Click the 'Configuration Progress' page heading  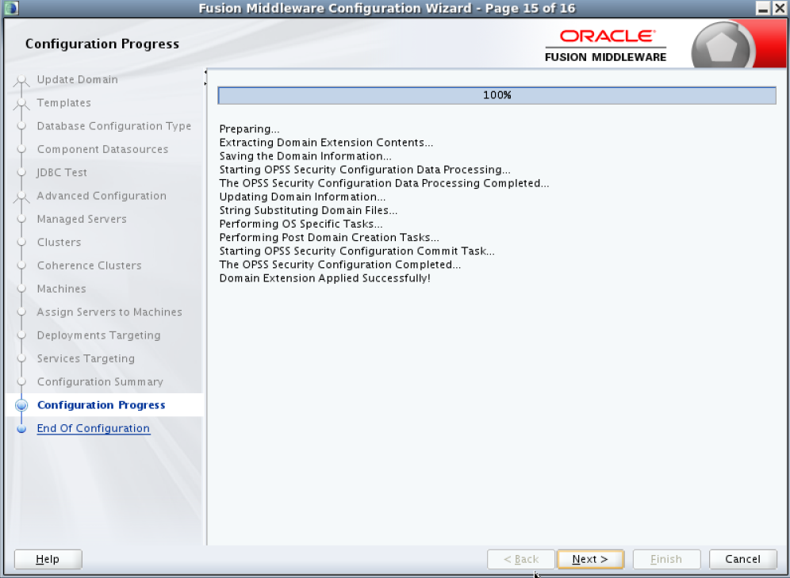click(102, 44)
